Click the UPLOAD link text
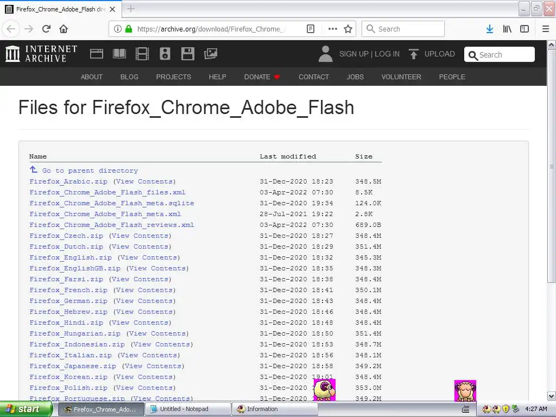The width and height of the screenshot is (556, 417). pyautogui.click(x=440, y=54)
